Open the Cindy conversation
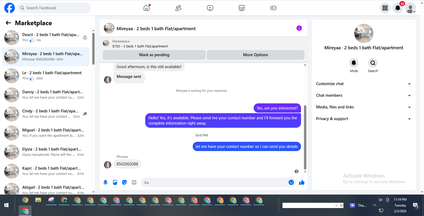This screenshot has height=216, width=424. [46, 114]
